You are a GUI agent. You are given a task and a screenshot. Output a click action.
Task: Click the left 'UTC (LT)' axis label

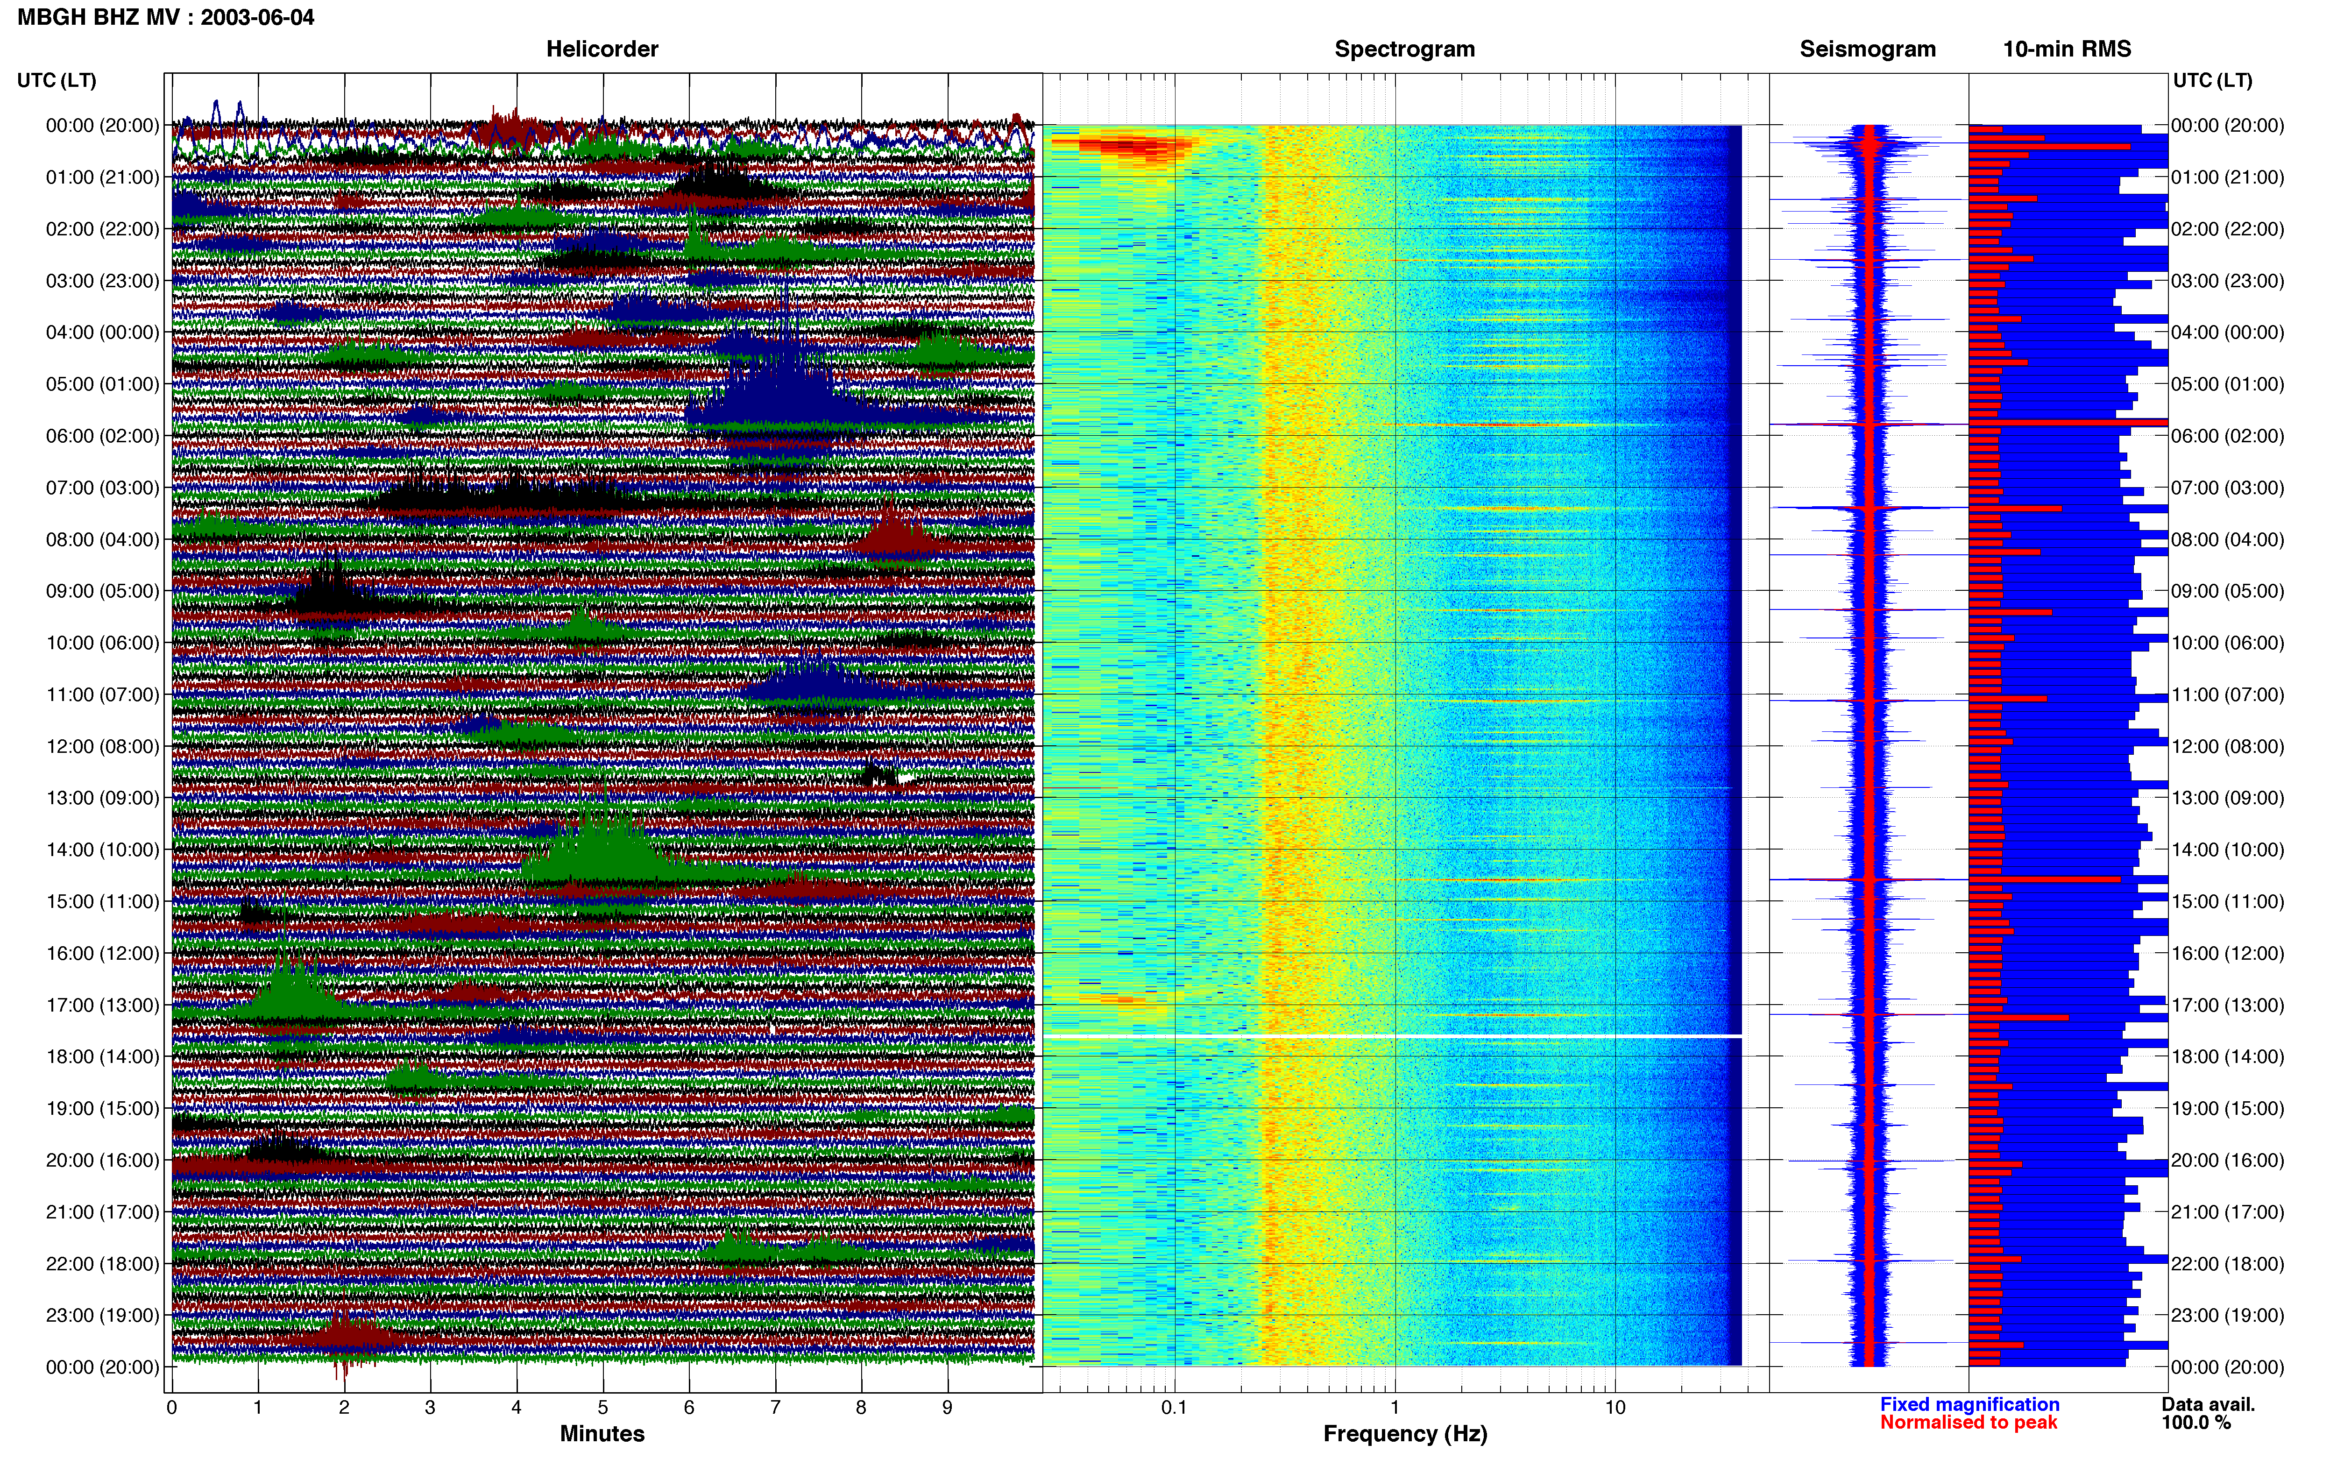[56, 80]
